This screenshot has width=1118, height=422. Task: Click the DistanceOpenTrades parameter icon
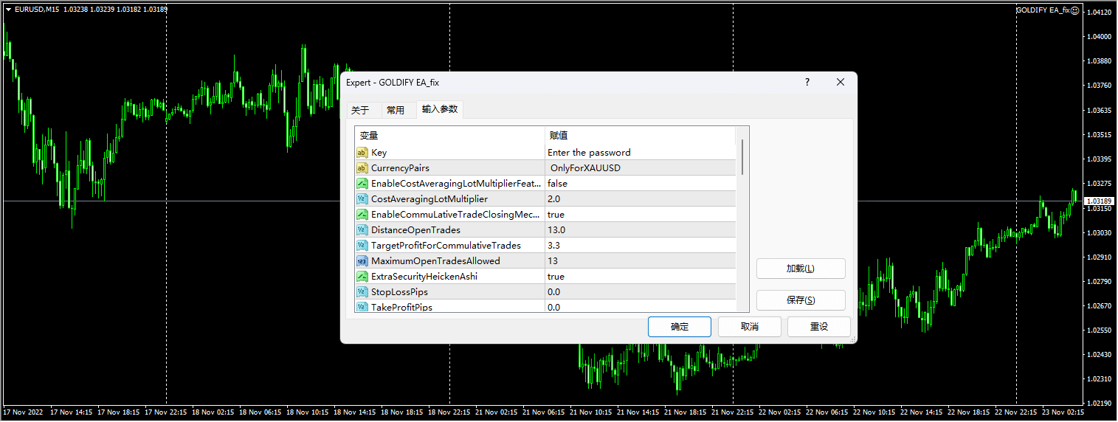(362, 230)
